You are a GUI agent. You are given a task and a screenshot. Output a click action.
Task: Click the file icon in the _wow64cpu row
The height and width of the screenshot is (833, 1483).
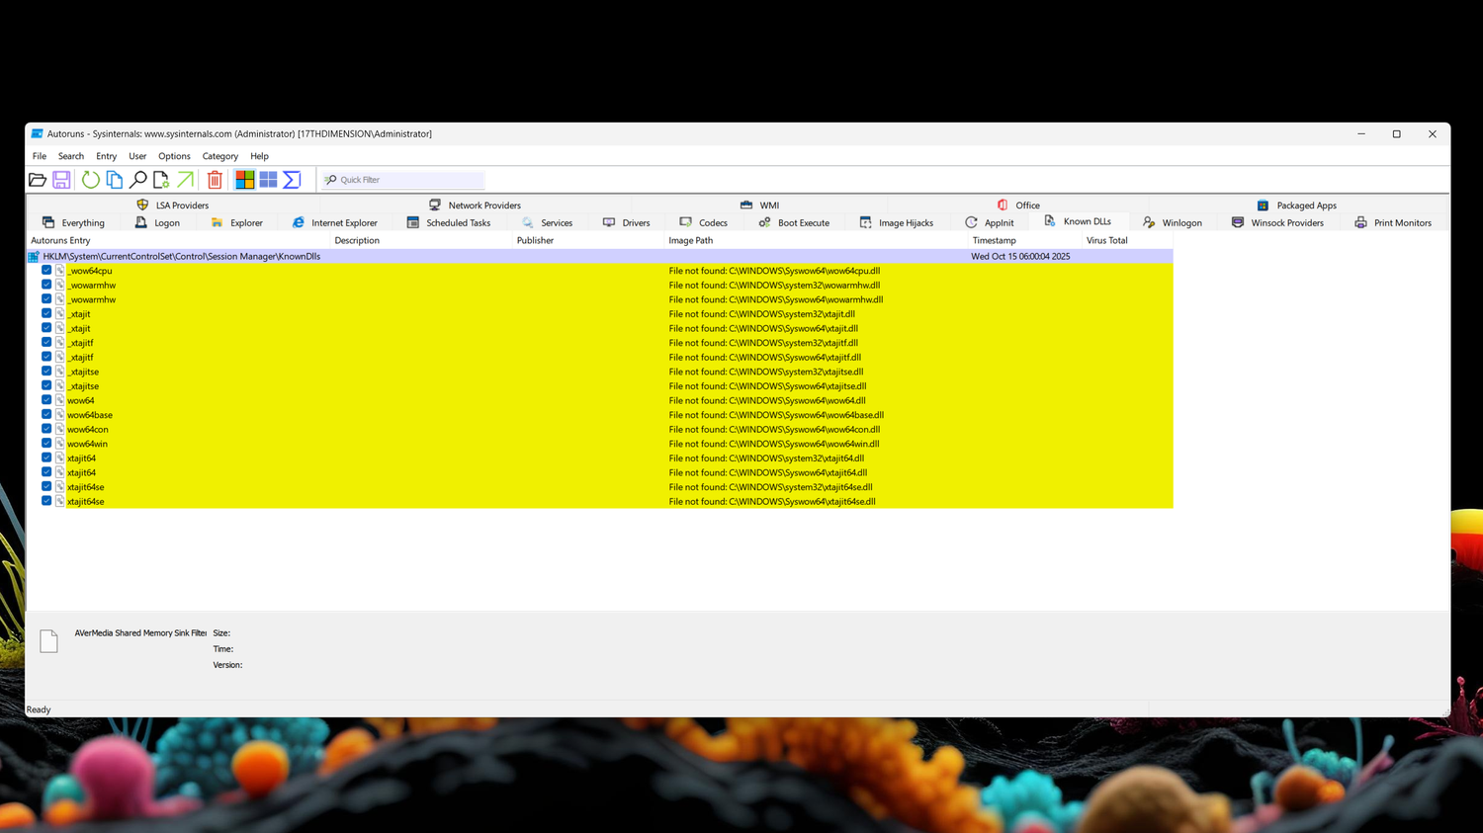click(60, 271)
